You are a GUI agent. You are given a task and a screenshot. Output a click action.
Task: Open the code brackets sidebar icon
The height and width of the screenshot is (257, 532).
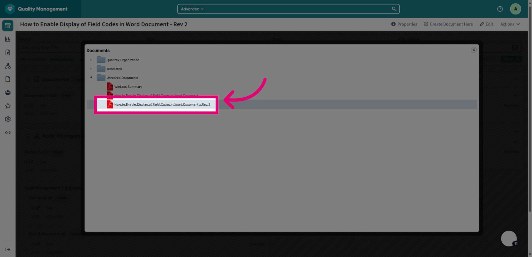tap(8, 133)
